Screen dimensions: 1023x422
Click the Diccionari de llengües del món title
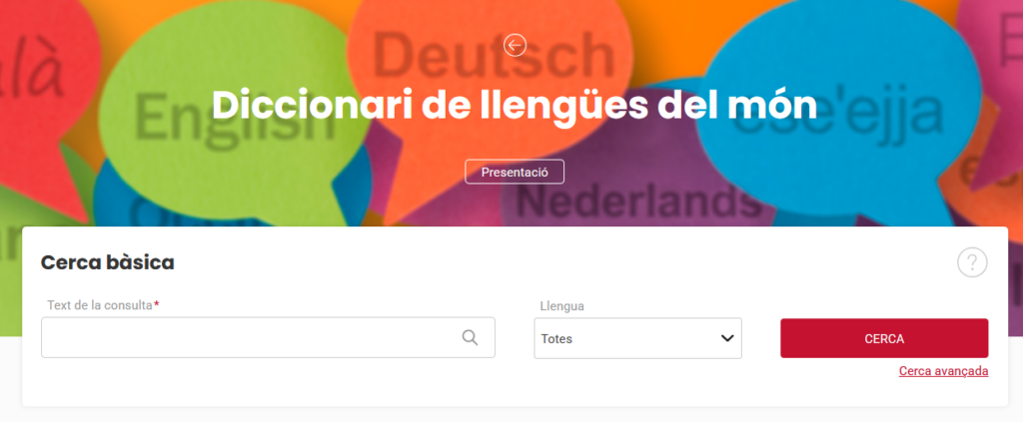pos(514,106)
